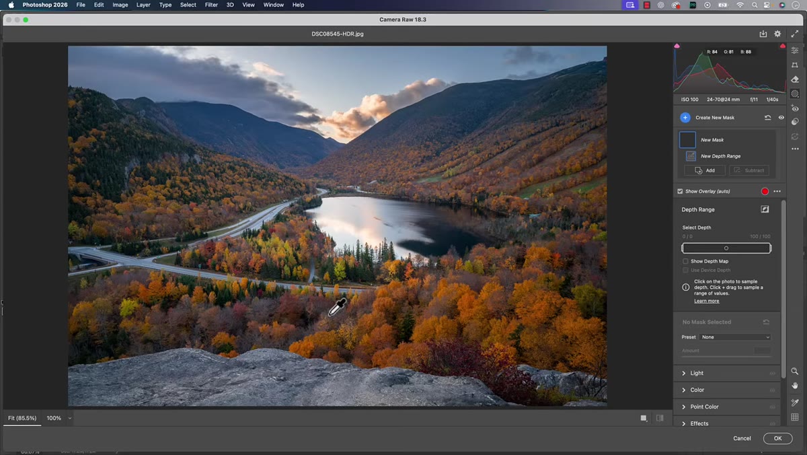Toggle Light panel visibility eye
807x455 pixels.
tap(773, 373)
